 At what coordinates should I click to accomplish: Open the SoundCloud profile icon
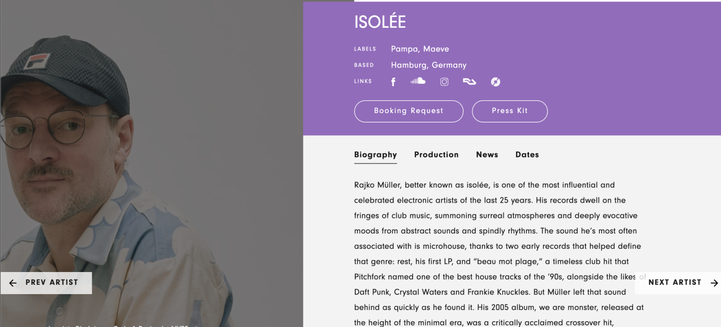pyautogui.click(x=418, y=81)
